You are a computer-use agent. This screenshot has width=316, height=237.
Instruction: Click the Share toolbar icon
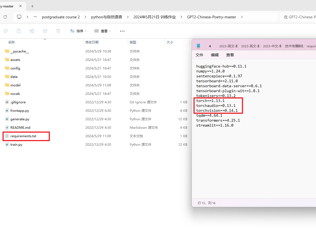click(x=45, y=31)
